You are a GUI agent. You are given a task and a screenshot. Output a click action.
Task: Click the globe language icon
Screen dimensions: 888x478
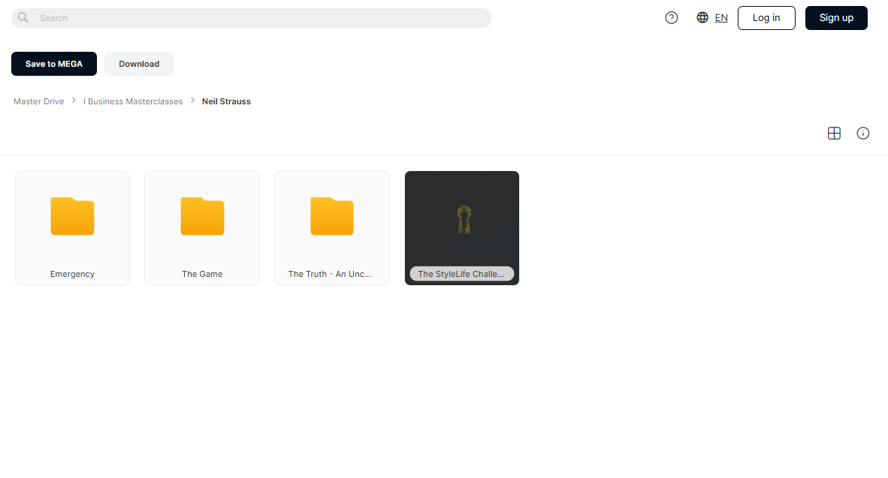(x=702, y=17)
